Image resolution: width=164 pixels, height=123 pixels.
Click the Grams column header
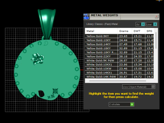[x=125, y=31]
